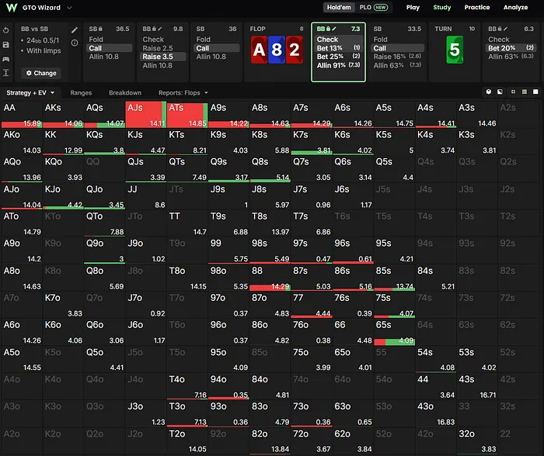
Task: Click the hexagon view icon above the matrix
Action: click(x=489, y=92)
